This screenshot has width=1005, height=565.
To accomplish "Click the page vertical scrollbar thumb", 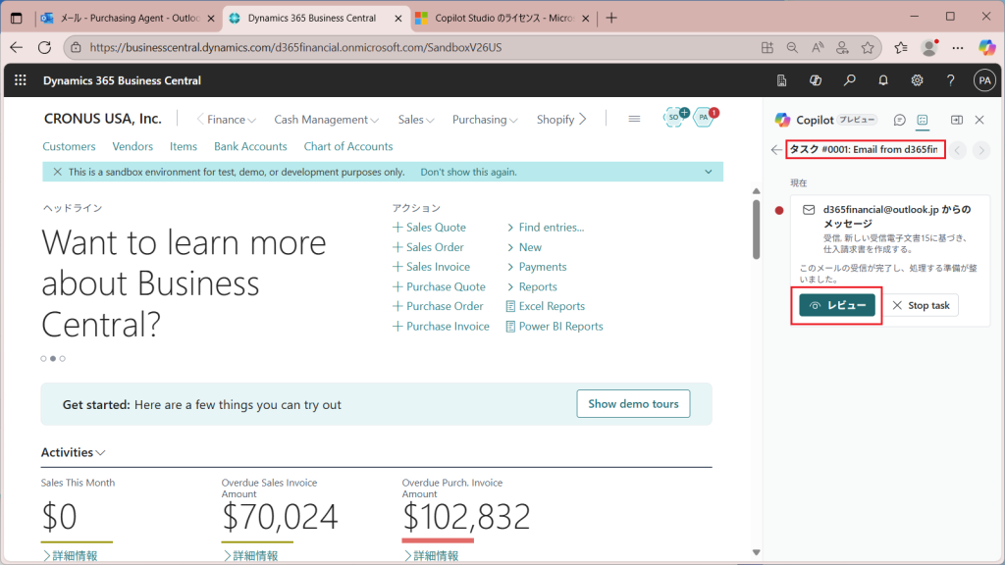I will [757, 230].
